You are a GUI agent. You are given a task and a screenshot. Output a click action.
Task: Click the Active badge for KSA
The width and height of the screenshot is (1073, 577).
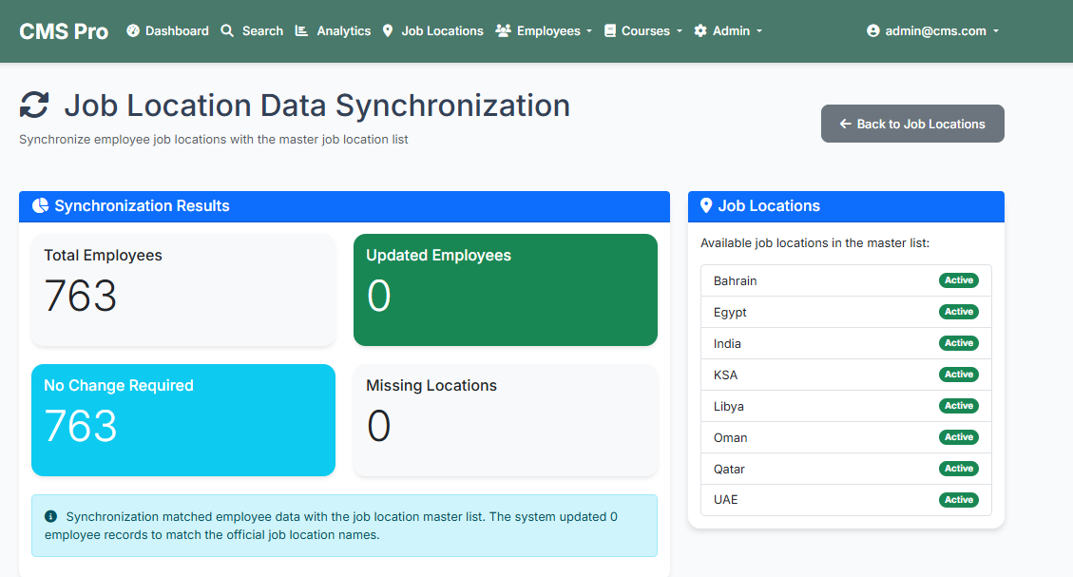tap(959, 375)
